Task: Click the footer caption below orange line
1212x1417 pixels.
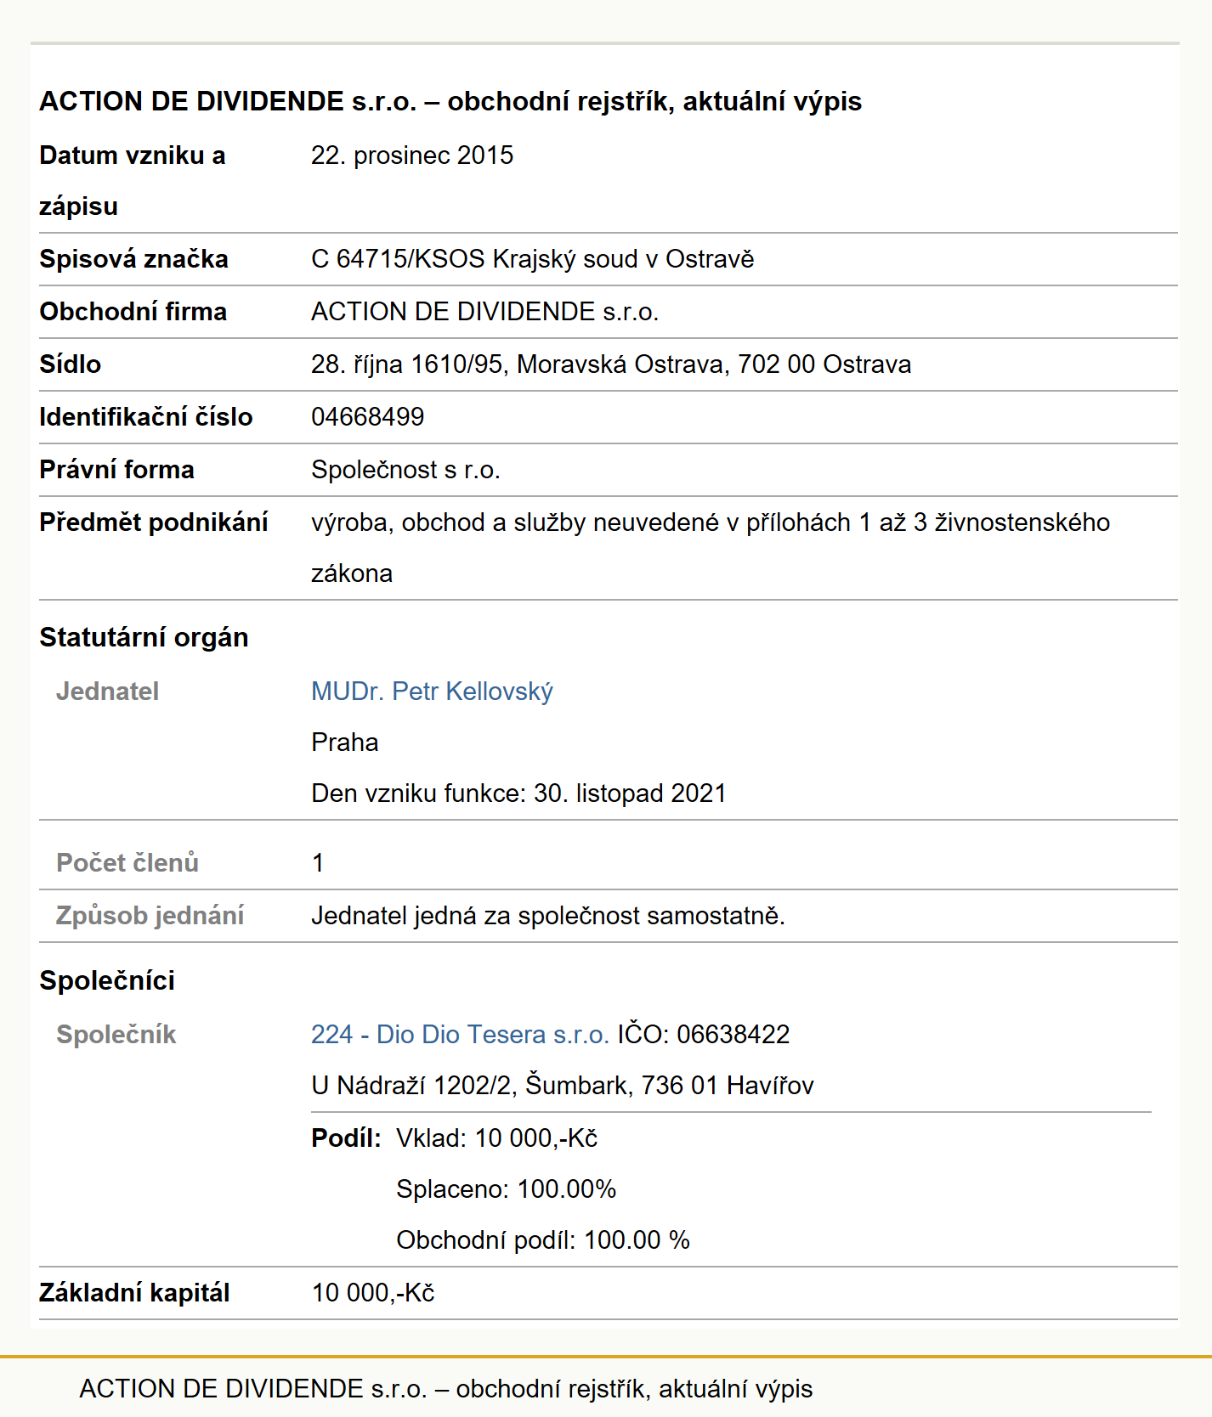Action: pyautogui.click(x=446, y=1389)
